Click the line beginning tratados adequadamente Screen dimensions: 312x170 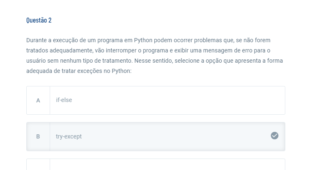pos(148,50)
